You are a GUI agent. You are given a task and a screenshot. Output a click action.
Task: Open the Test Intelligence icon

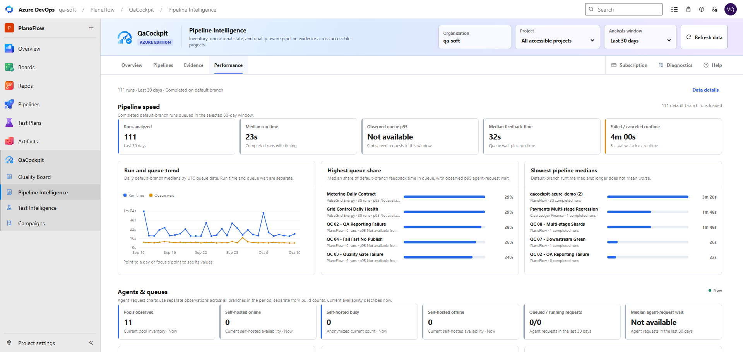(x=9, y=208)
